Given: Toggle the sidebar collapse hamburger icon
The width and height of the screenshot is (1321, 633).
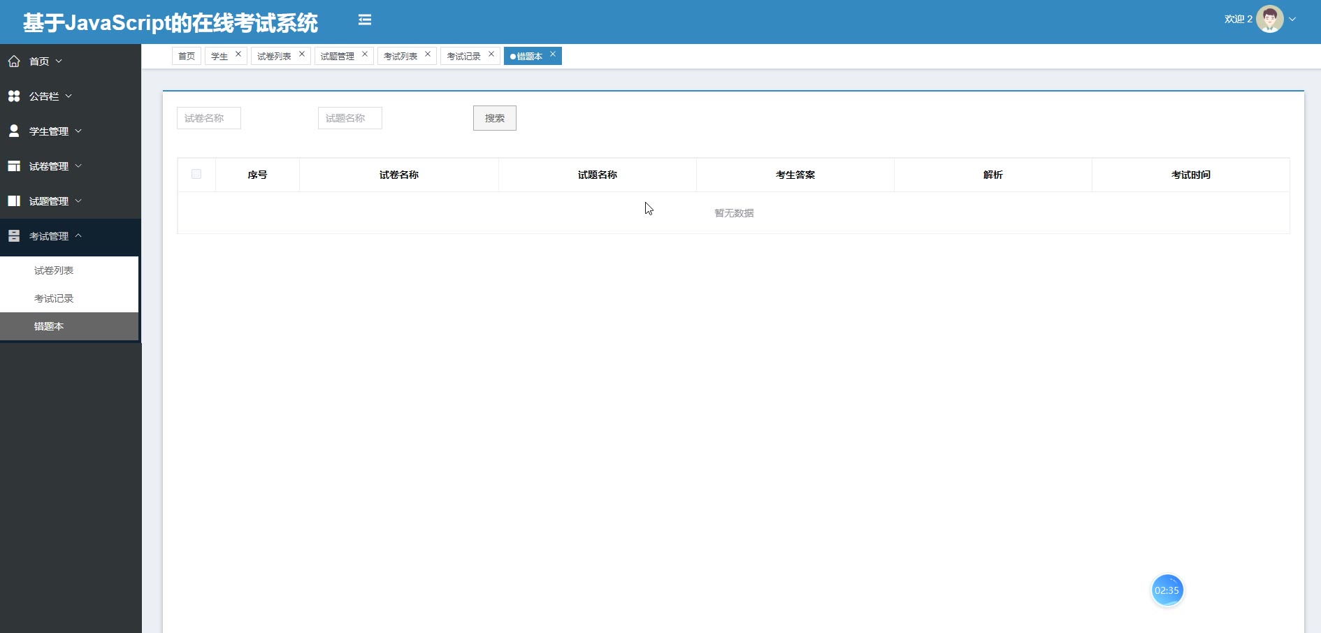Looking at the screenshot, I should (x=365, y=20).
